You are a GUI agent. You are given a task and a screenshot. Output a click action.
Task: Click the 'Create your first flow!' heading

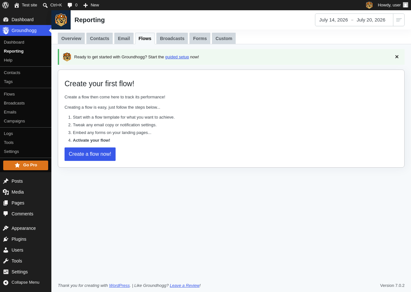(x=100, y=84)
